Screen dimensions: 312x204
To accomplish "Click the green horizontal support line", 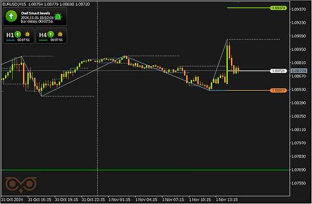I will 146,170.
